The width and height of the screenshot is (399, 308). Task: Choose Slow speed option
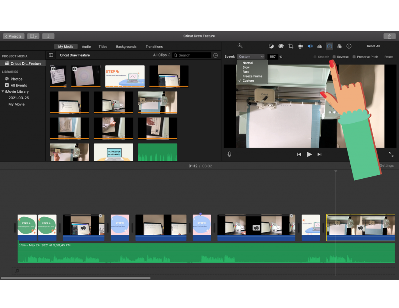click(246, 67)
